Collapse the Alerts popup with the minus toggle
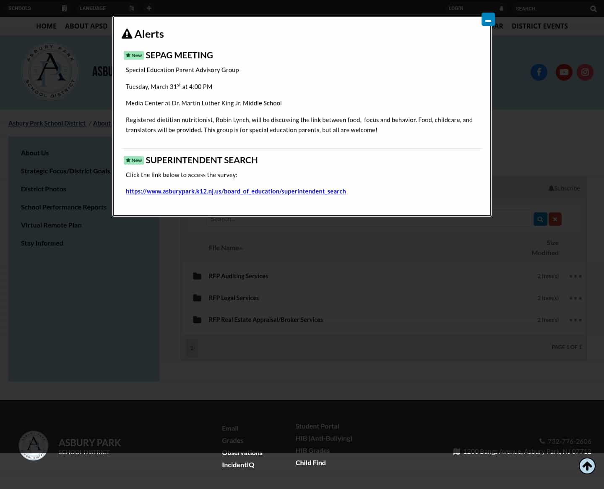This screenshot has height=489, width=604. click(488, 19)
